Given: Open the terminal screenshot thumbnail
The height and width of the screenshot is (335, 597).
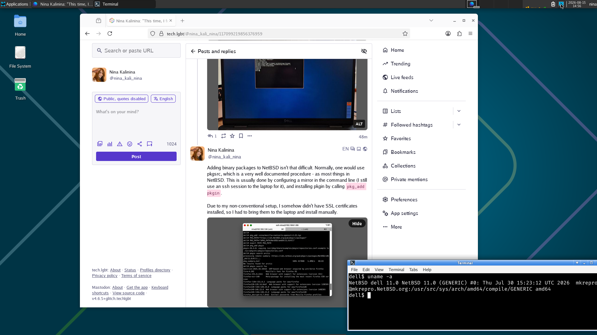Looking at the screenshot, I should point(287,260).
